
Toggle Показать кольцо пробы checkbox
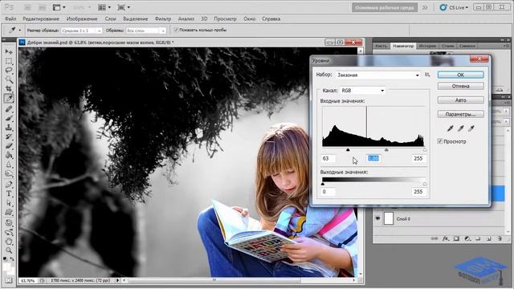176,30
